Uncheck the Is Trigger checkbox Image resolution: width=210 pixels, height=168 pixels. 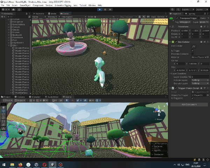point(192,50)
